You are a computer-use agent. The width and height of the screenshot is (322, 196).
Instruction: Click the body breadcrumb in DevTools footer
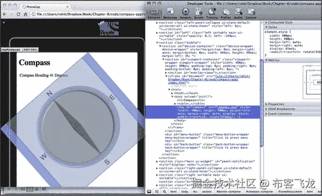[185, 192]
